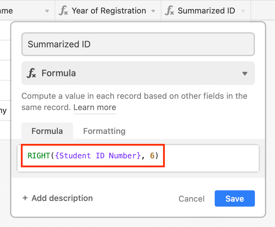Open the leftmost column header dropdown arrow

[x=47, y=11]
